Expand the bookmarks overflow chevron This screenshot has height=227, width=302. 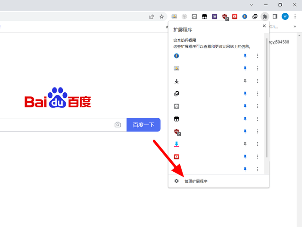click(x=294, y=26)
